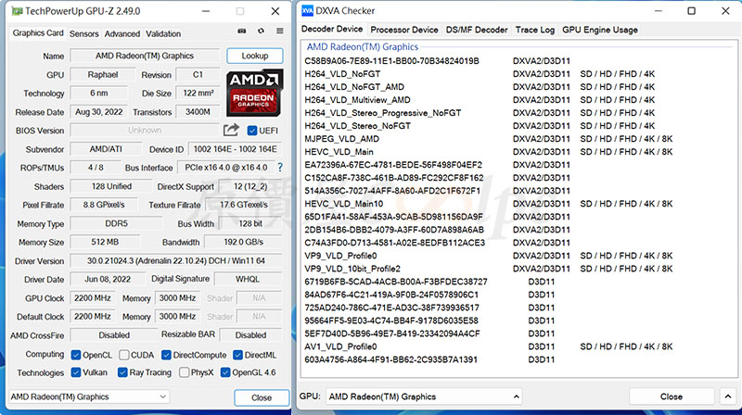Click the DXVA Checker Close button
The height and width of the screenshot is (415, 742).
(671, 396)
